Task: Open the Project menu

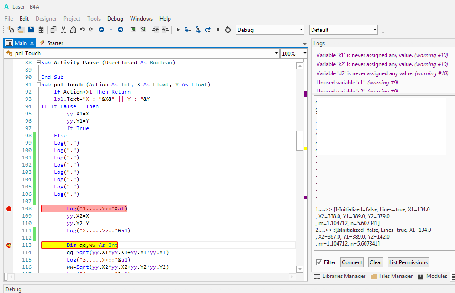Action: click(72, 19)
